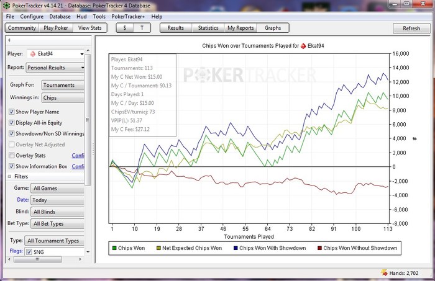Click the hands status icon in status bar
The height and width of the screenshot is (281, 435).
[384, 272]
